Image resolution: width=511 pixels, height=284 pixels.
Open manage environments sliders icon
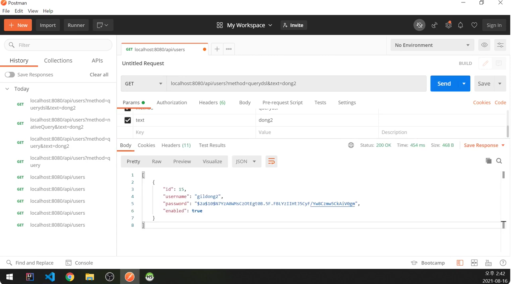(x=500, y=45)
